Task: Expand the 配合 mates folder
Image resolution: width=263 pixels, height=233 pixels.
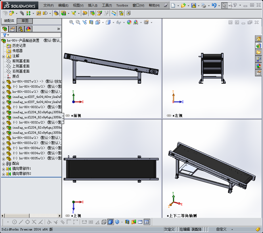Action: (3, 164)
